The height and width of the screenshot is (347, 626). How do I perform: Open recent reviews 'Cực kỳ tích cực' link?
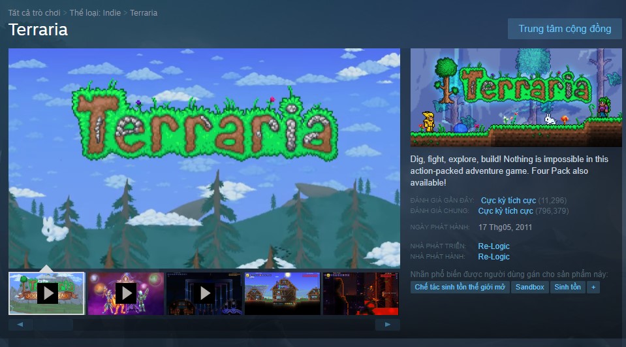(509, 200)
